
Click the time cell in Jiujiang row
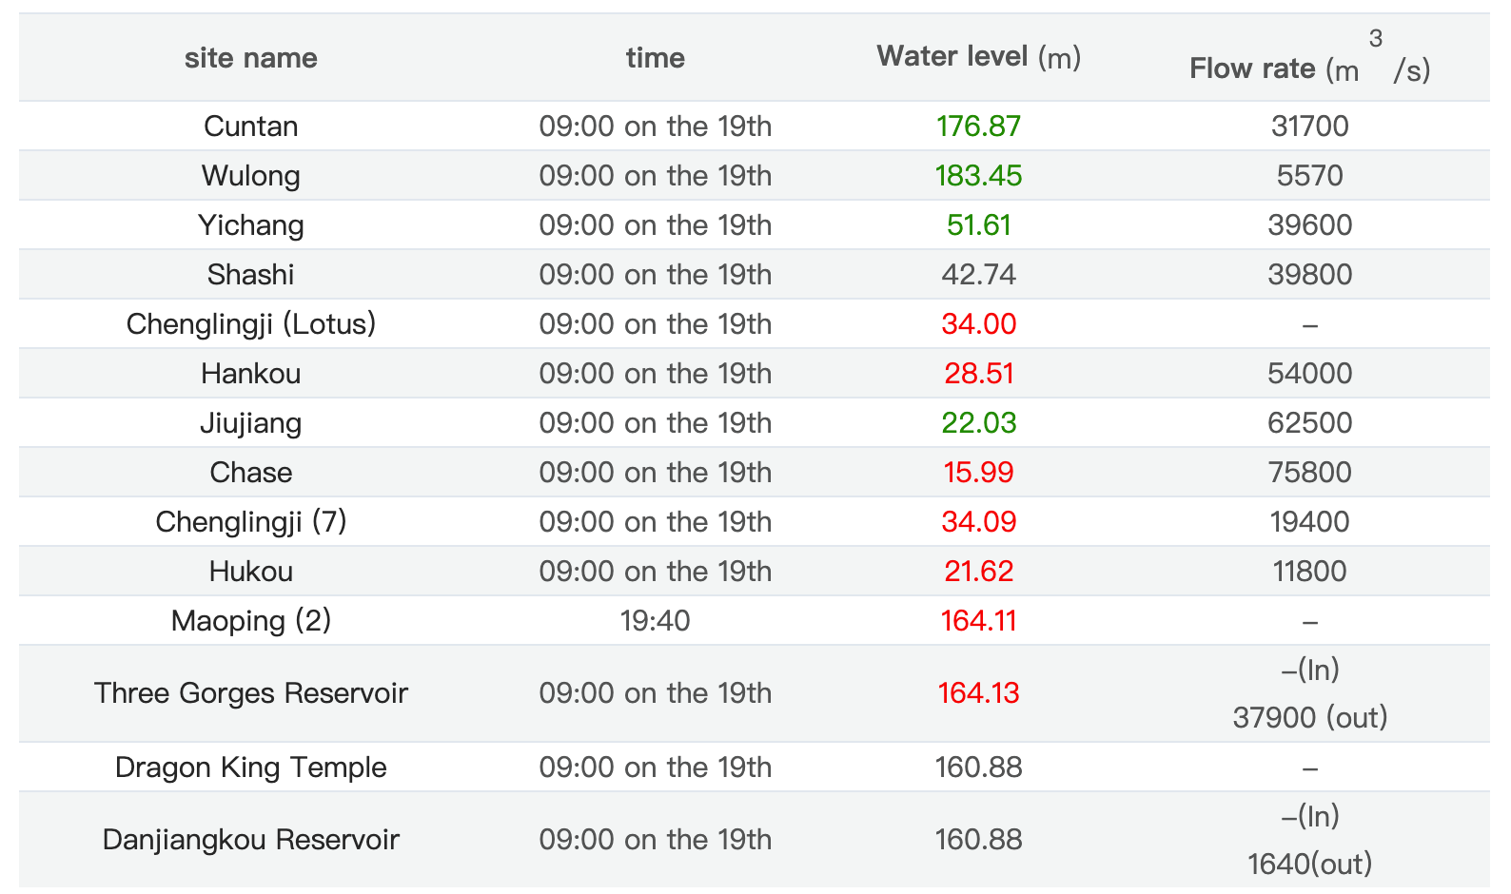coord(656,423)
